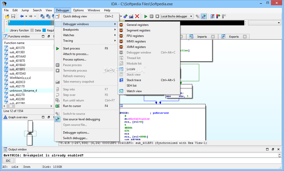The height and width of the screenshot is (171, 284).
Task: Open the Locals window entry
Action: click(149, 69)
